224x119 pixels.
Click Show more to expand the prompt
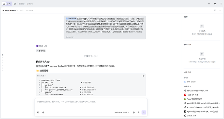(70, 37)
